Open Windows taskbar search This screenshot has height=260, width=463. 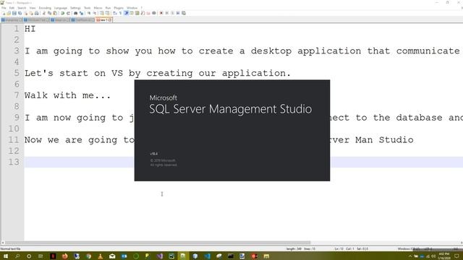[x=17, y=256]
